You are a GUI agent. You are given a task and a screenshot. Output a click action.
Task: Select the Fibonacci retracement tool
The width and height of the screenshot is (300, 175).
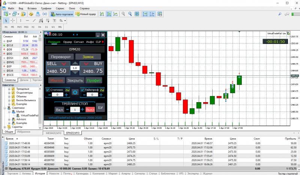coord(48,21)
